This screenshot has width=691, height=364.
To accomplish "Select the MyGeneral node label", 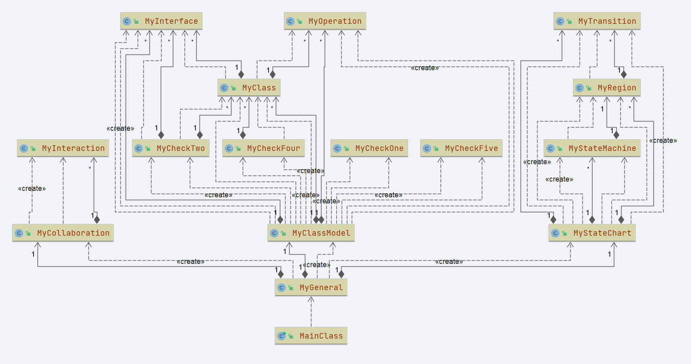I will tap(321, 288).
